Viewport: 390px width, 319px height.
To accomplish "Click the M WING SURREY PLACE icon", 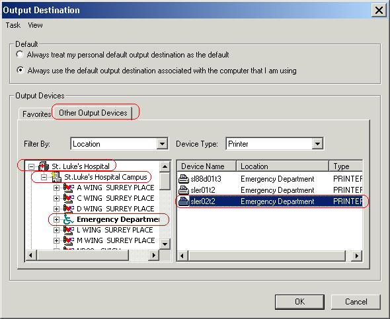I will 68,240.
